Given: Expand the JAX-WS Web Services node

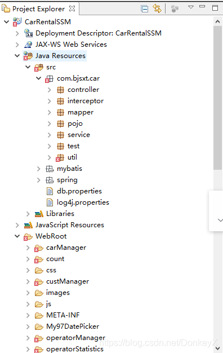Looking at the screenshot, I should pos(17,45).
